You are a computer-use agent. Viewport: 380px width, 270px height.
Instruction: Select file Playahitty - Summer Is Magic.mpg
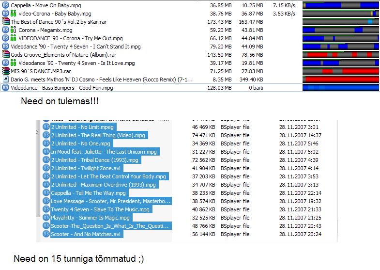pos(91,218)
